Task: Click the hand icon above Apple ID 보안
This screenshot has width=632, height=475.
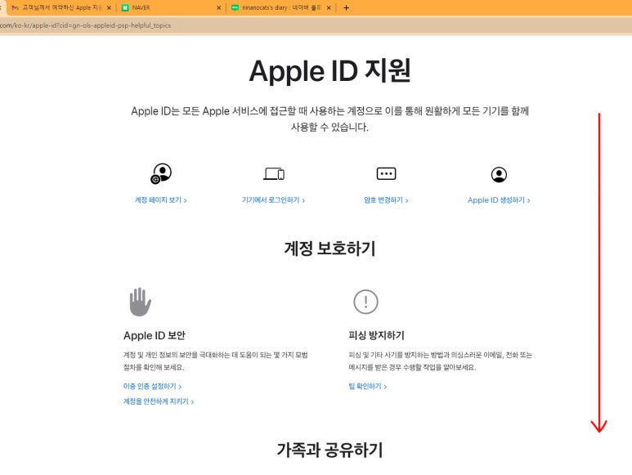Action: point(140,302)
